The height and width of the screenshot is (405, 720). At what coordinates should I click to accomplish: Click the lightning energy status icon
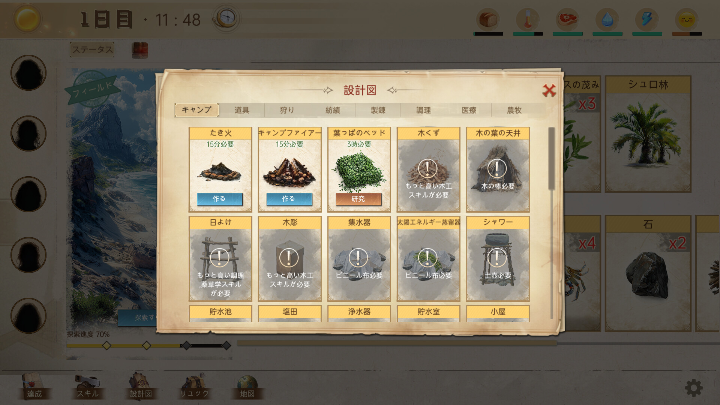[x=647, y=19]
